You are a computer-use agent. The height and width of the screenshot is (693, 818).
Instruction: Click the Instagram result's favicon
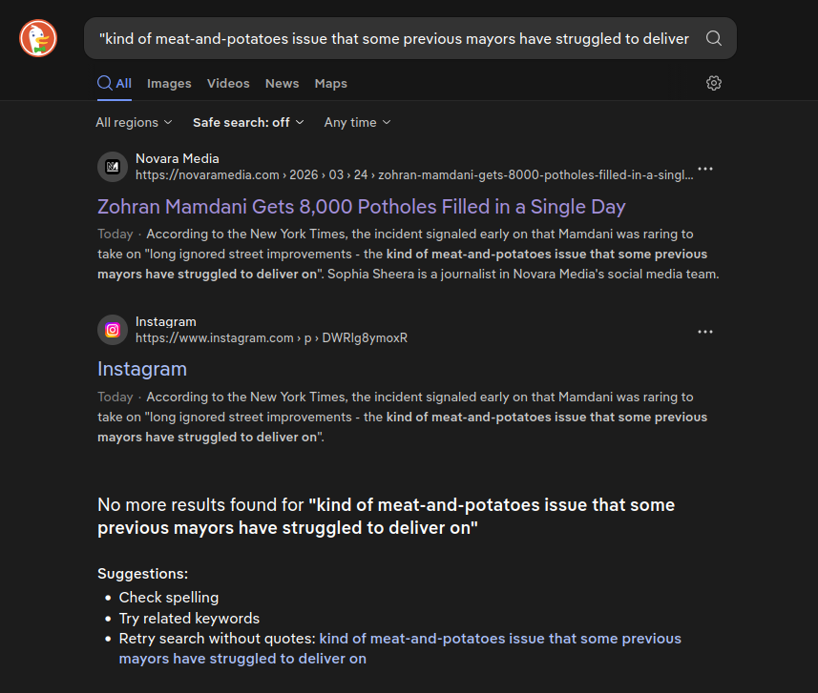(112, 331)
